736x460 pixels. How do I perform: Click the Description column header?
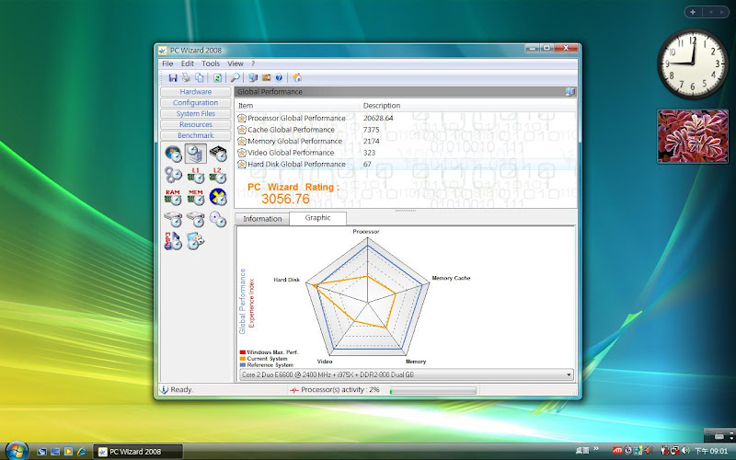(x=382, y=106)
